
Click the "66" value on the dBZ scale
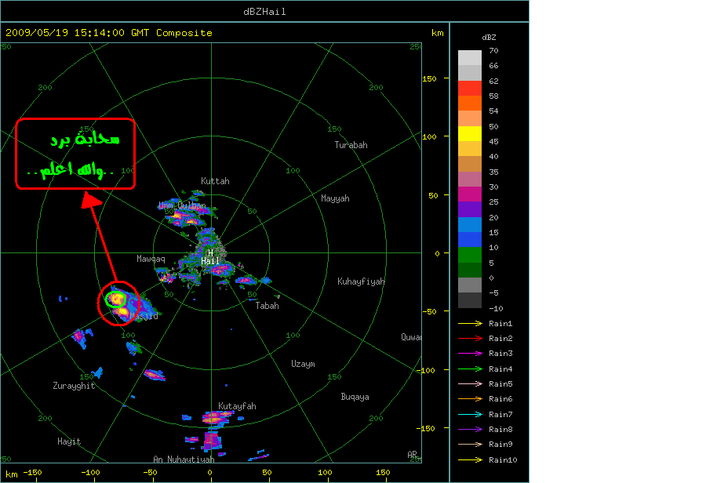[x=493, y=66]
